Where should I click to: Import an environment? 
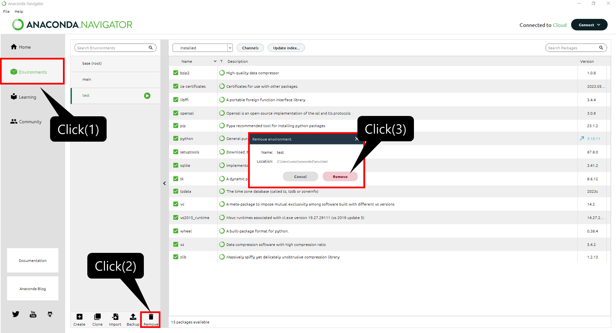point(115,319)
